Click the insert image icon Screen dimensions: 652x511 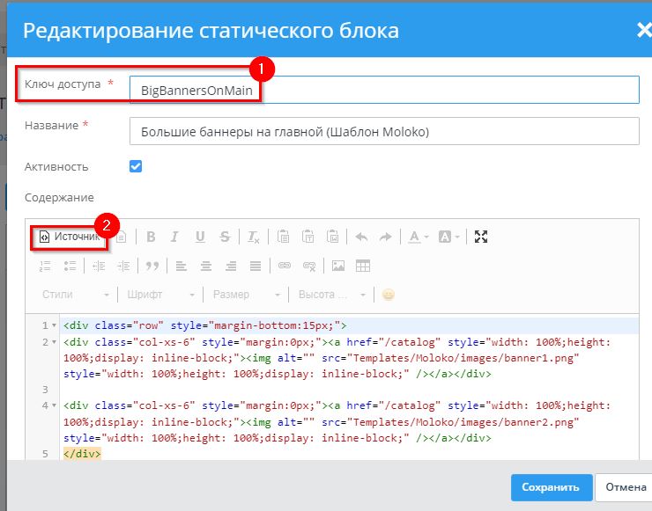click(337, 265)
